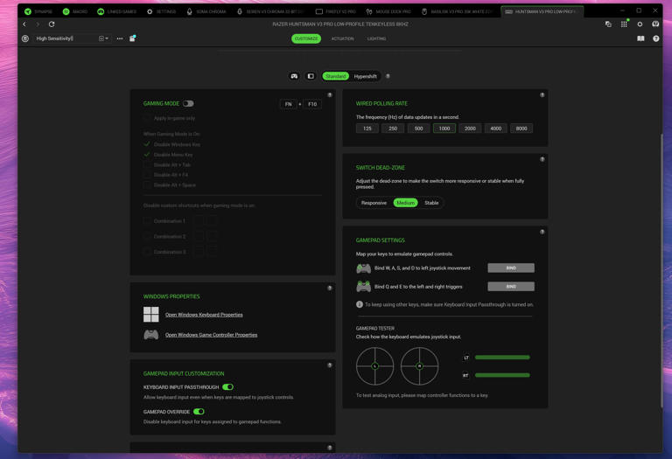The width and height of the screenshot is (672, 459).
Task: Set polling rate to 2000 Hz
Action: 470,129
